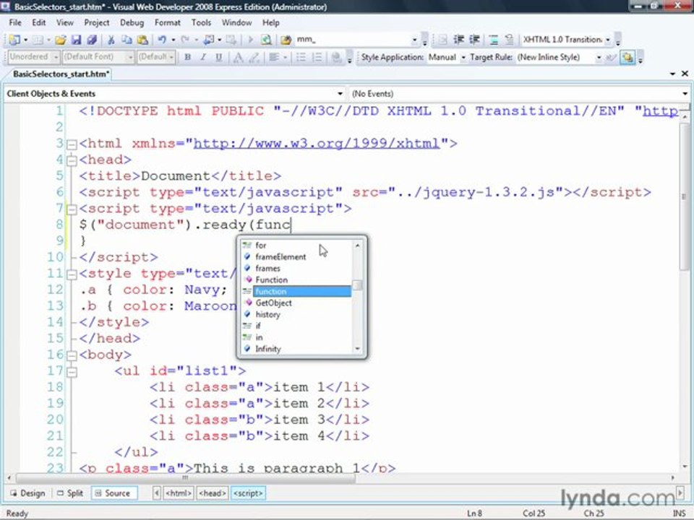This screenshot has height=520, width=694.
Task: Click the Save All icon
Action: click(92, 40)
